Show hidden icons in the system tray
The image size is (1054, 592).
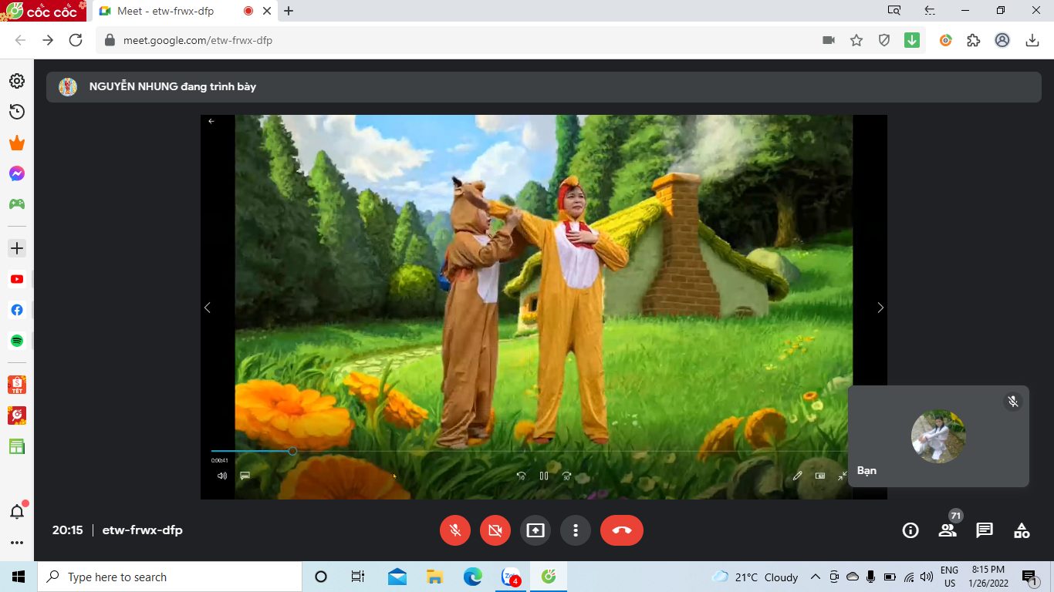815,577
